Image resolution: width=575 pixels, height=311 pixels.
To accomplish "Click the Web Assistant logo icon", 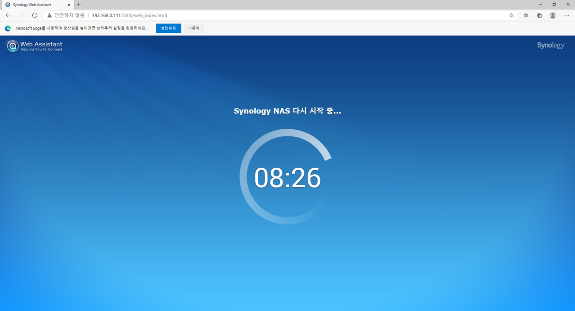I will coord(13,46).
